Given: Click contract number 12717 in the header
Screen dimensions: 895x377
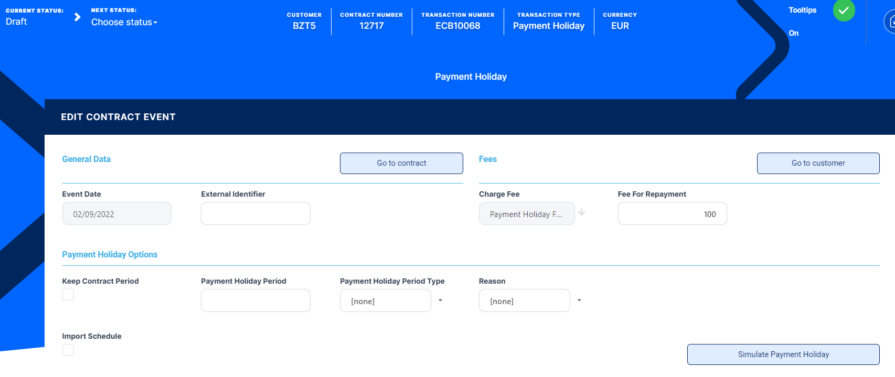Looking at the screenshot, I should 371,26.
